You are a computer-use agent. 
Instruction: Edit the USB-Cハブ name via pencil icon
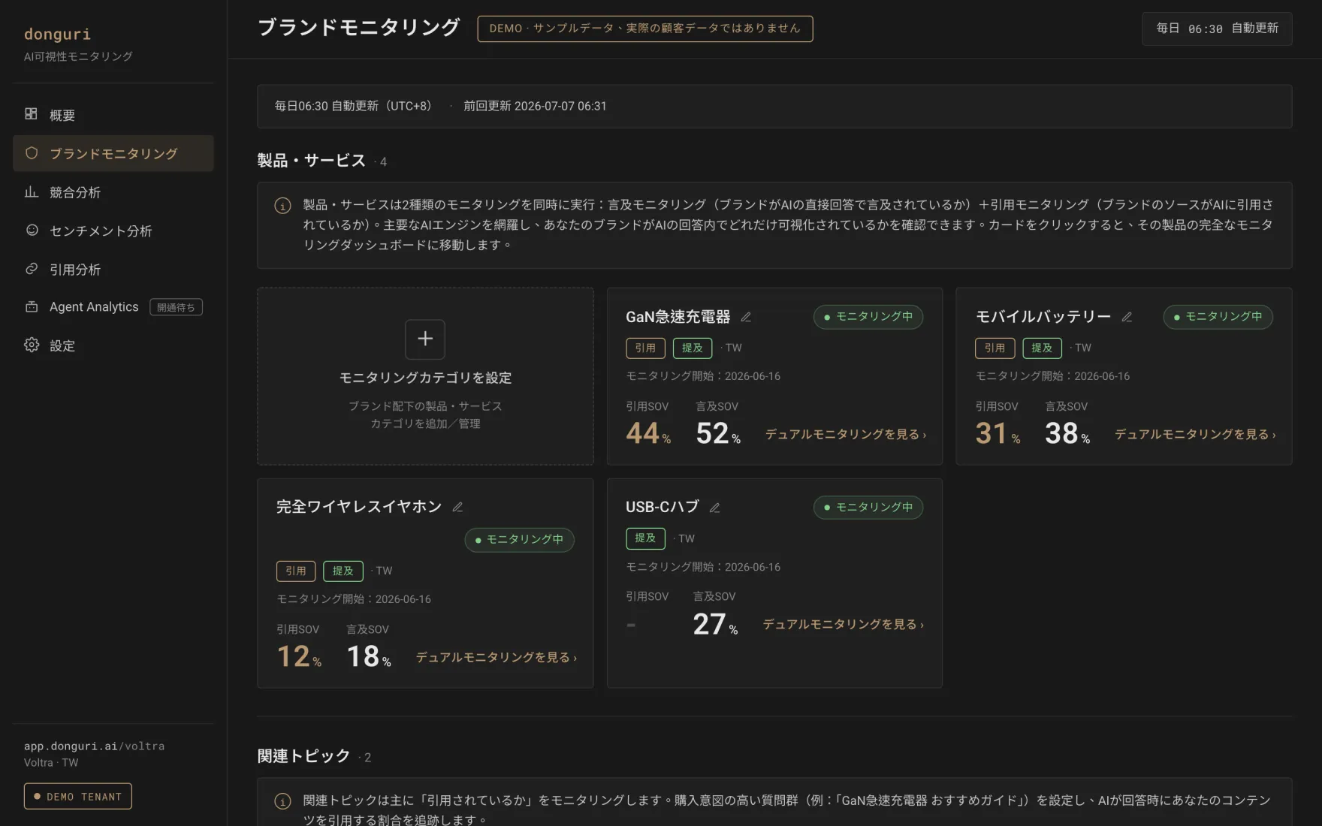point(714,508)
